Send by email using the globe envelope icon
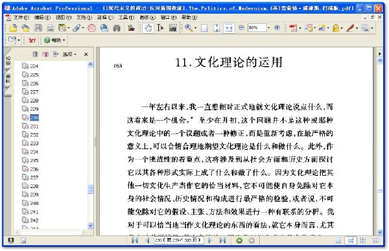This screenshot has width=389, height=251. point(104,28)
